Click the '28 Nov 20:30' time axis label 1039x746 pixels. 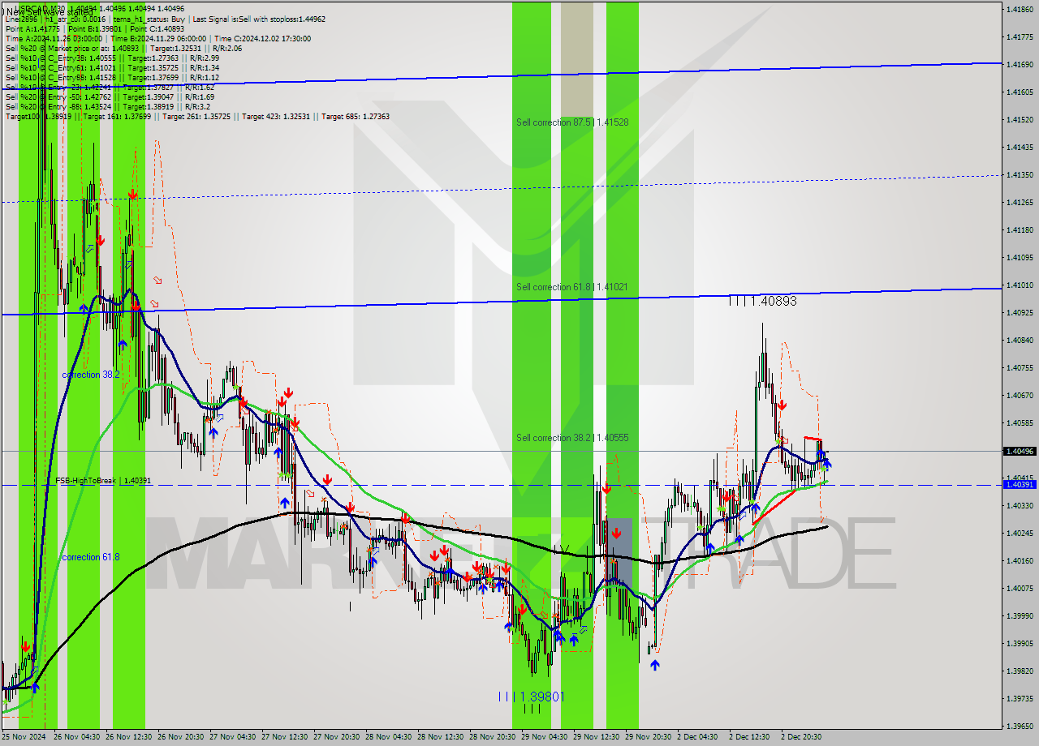pos(493,737)
